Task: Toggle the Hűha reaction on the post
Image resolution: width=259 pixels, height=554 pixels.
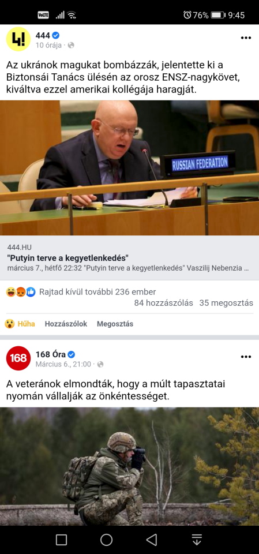Action: coord(20,324)
